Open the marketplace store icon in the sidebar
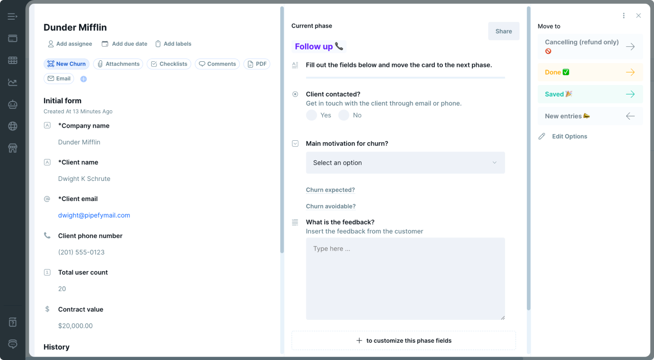 [x=12, y=148]
